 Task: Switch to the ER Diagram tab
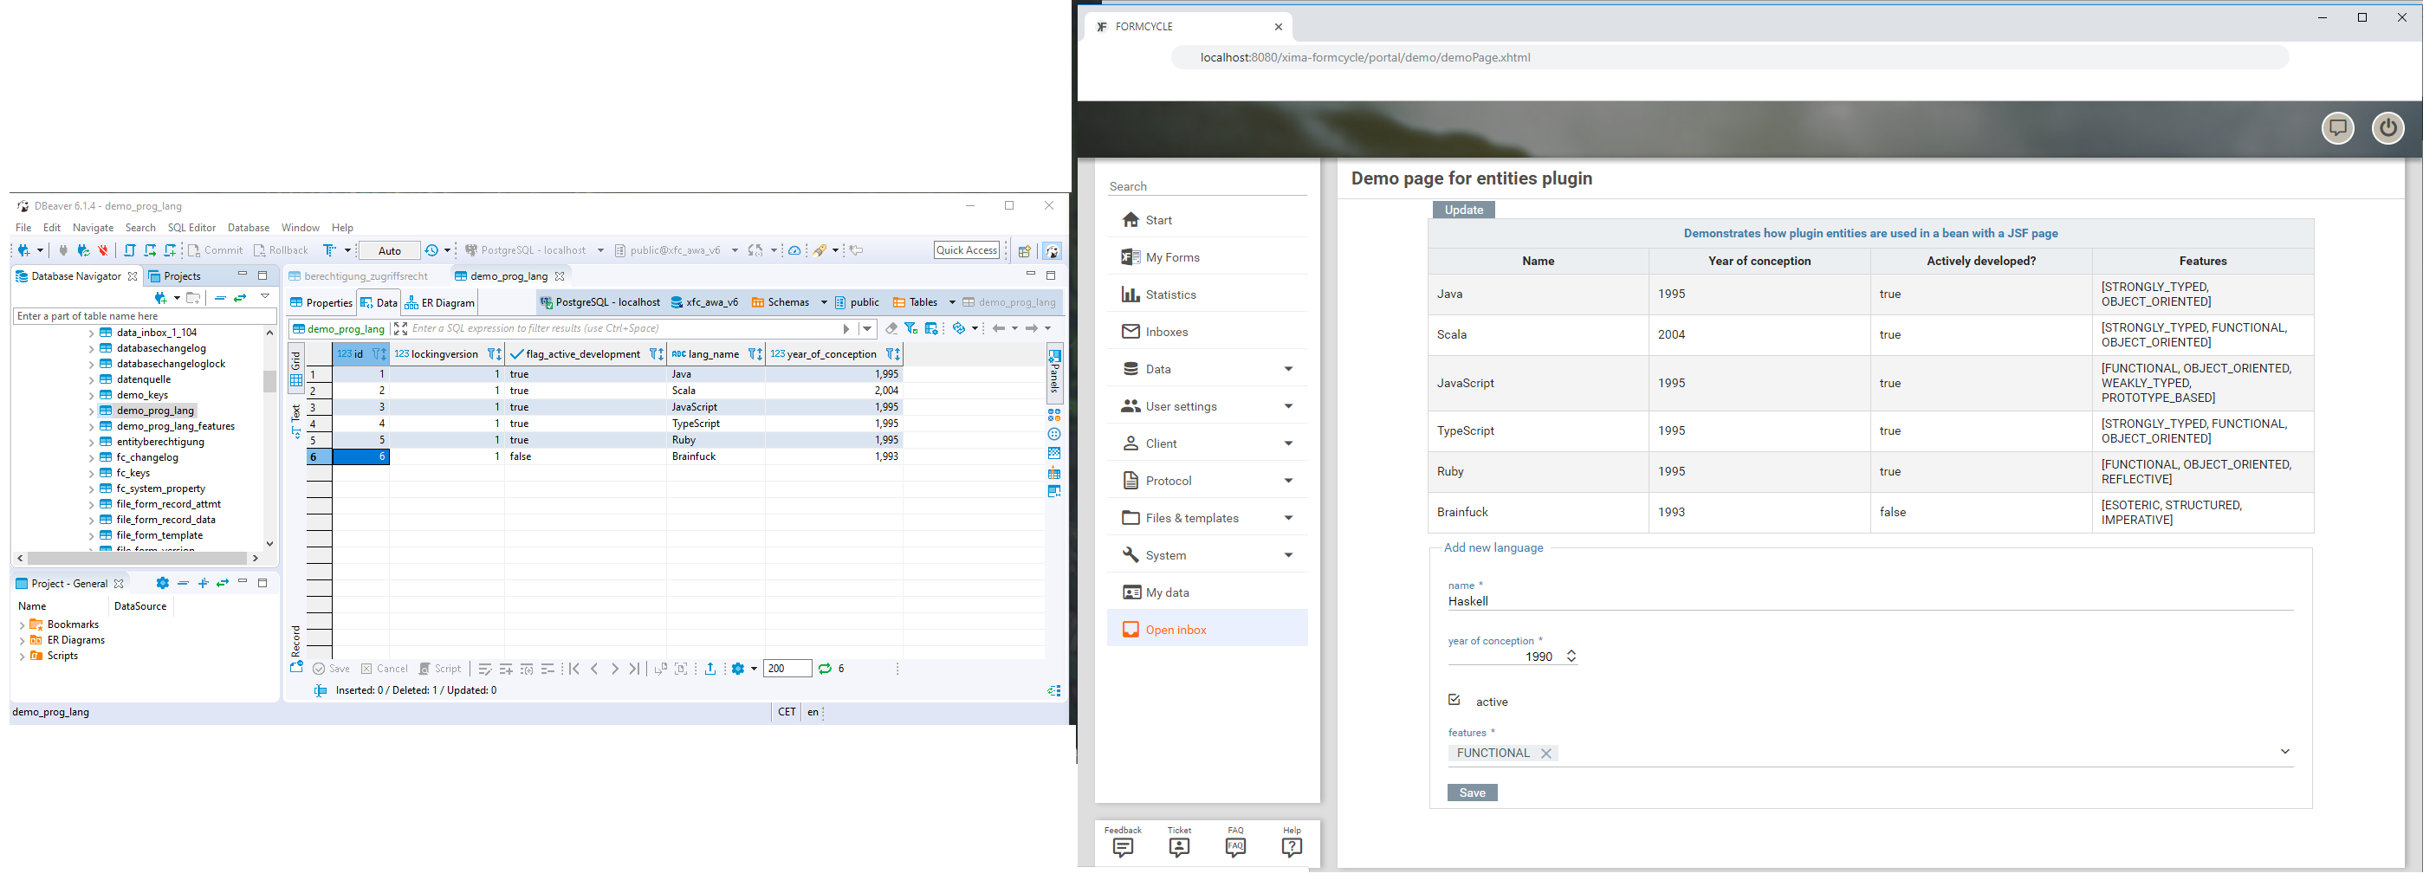point(440,302)
